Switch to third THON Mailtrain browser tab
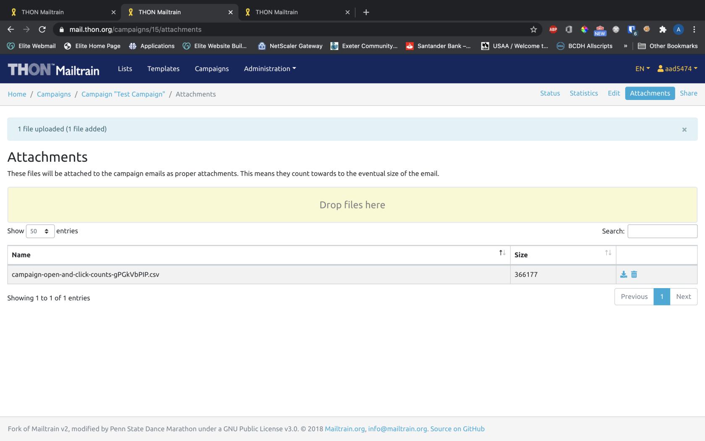 [x=296, y=12]
